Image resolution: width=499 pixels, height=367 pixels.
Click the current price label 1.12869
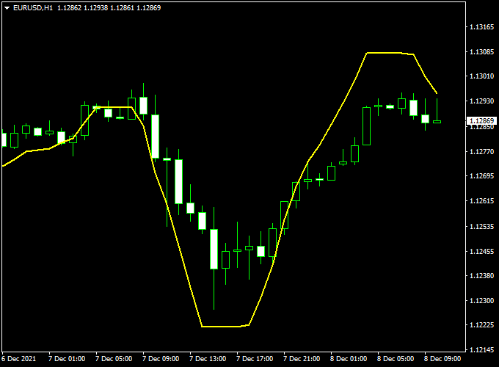pyautogui.click(x=481, y=120)
